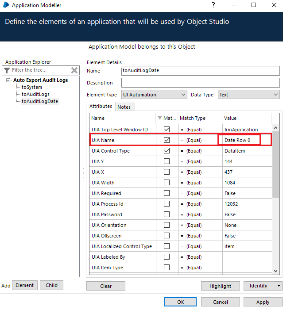Image resolution: width=283 pixels, height=310 pixels.
Task: Enable the UIA Width match checkbox
Action: coord(167,183)
